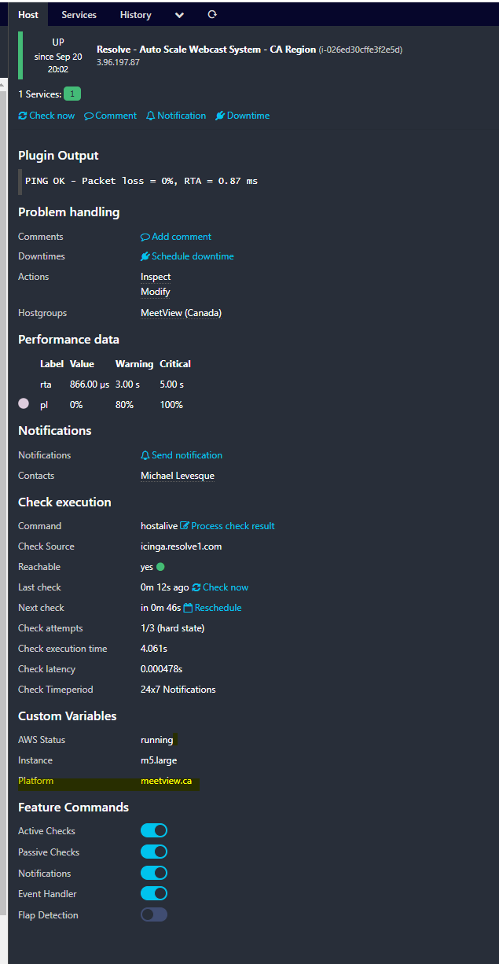Disable the Event Handler switch
The height and width of the screenshot is (964, 499).
(x=154, y=893)
